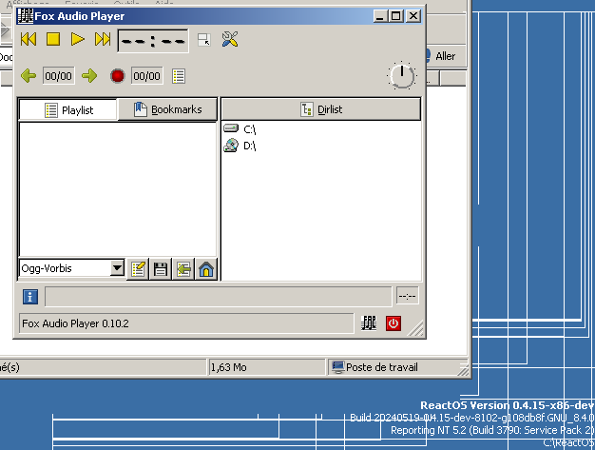Click the track progress bar
This screenshot has height=450, width=595.
[219, 297]
